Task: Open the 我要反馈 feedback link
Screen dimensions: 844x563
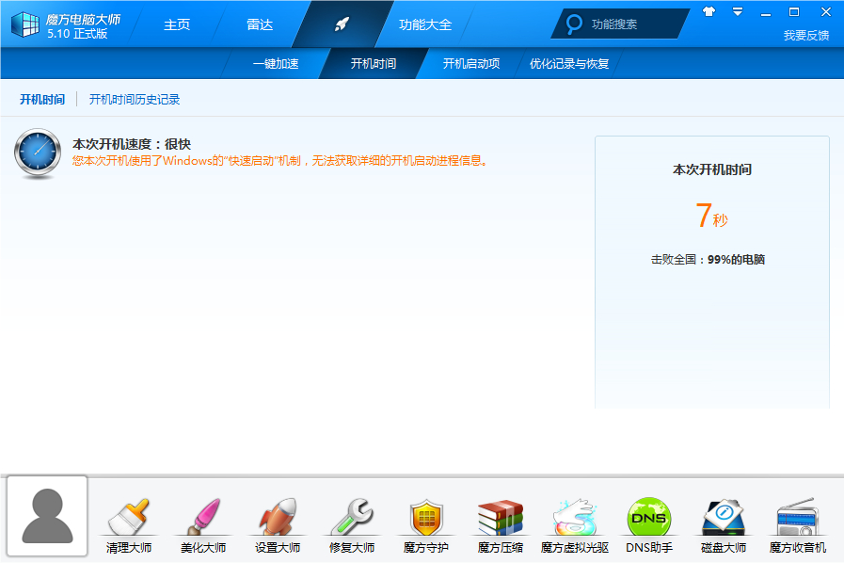Action: 806,36
